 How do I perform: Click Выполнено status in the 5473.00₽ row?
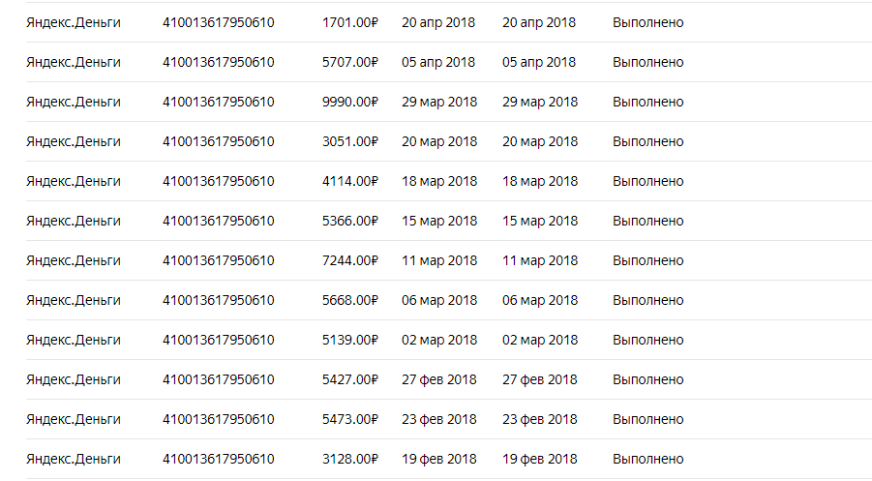tap(647, 419)
